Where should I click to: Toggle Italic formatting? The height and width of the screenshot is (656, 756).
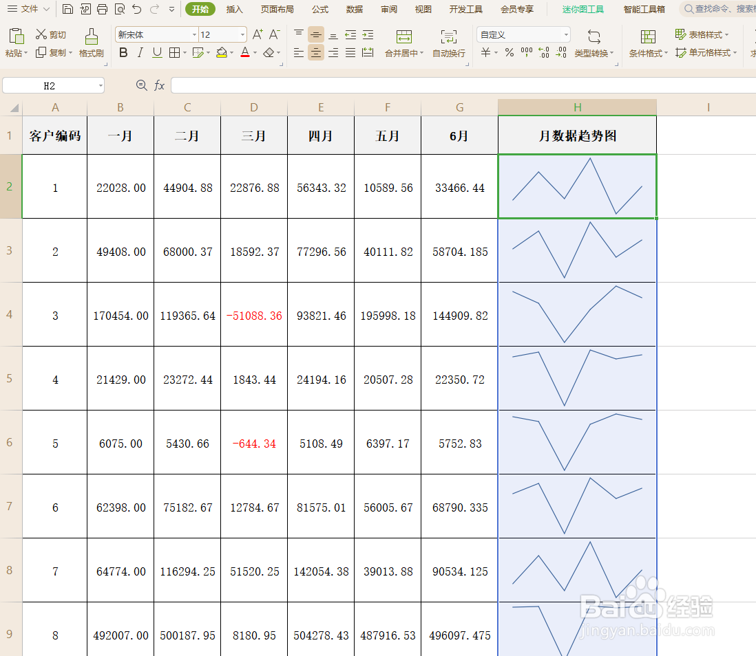coord(140,52)
